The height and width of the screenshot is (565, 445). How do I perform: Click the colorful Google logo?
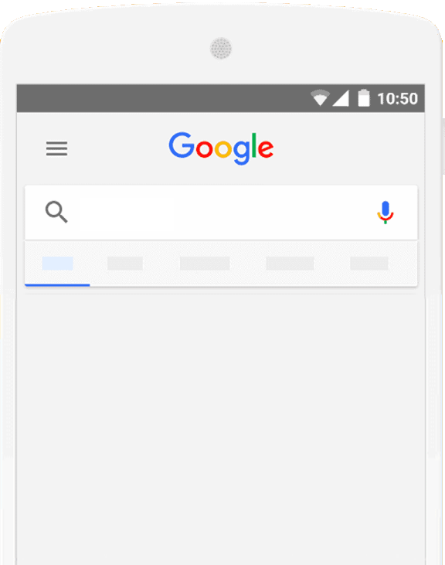point(221,148)
